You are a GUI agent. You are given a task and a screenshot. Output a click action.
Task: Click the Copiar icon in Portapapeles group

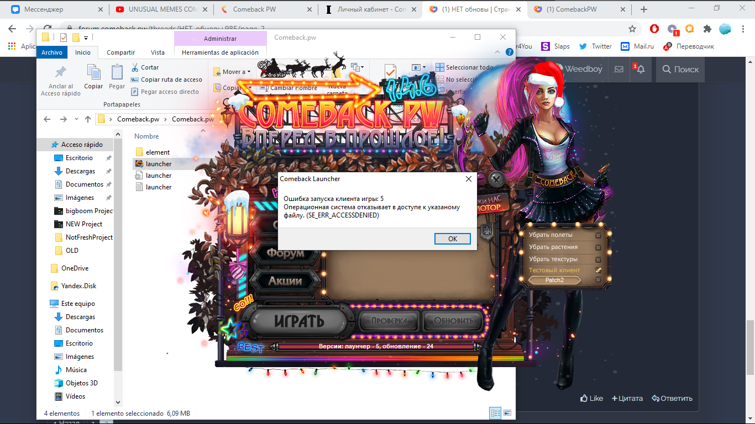(x=93, y=76)
